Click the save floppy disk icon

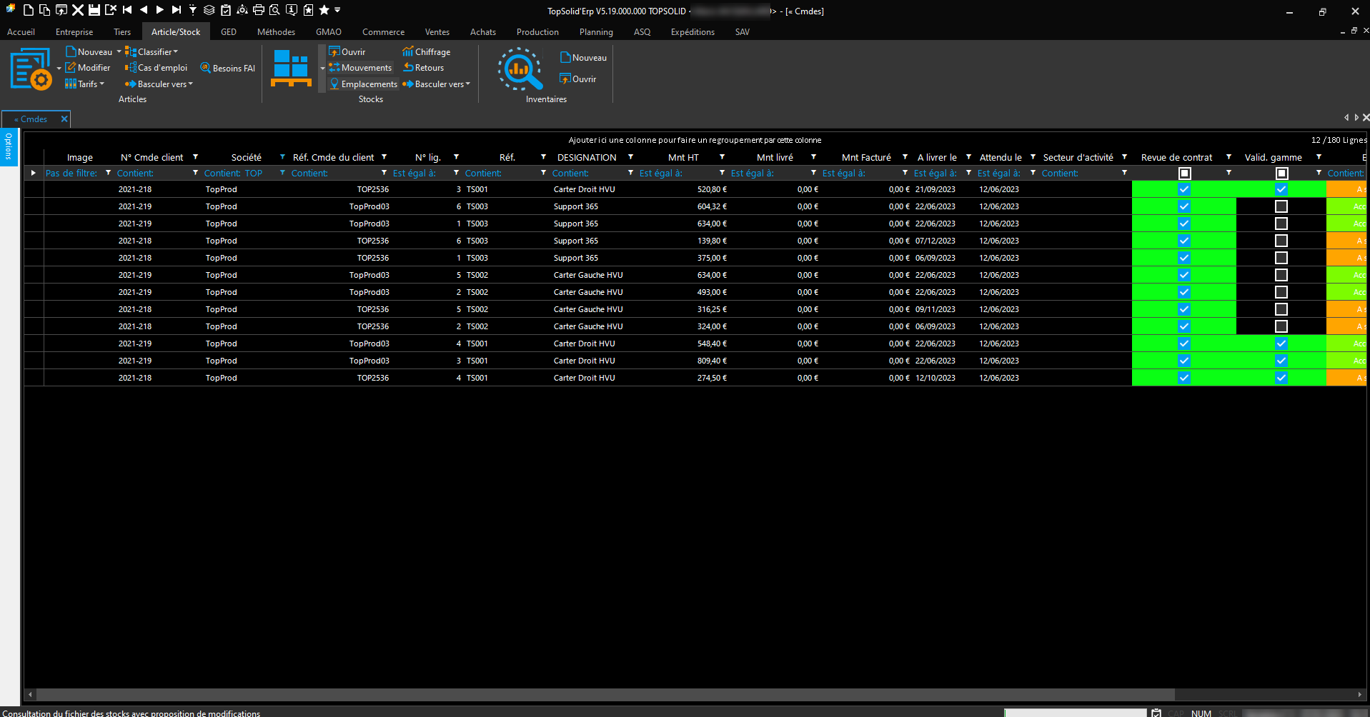[94, 10]
